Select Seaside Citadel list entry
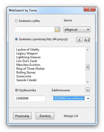 click(x=26, y=80)
